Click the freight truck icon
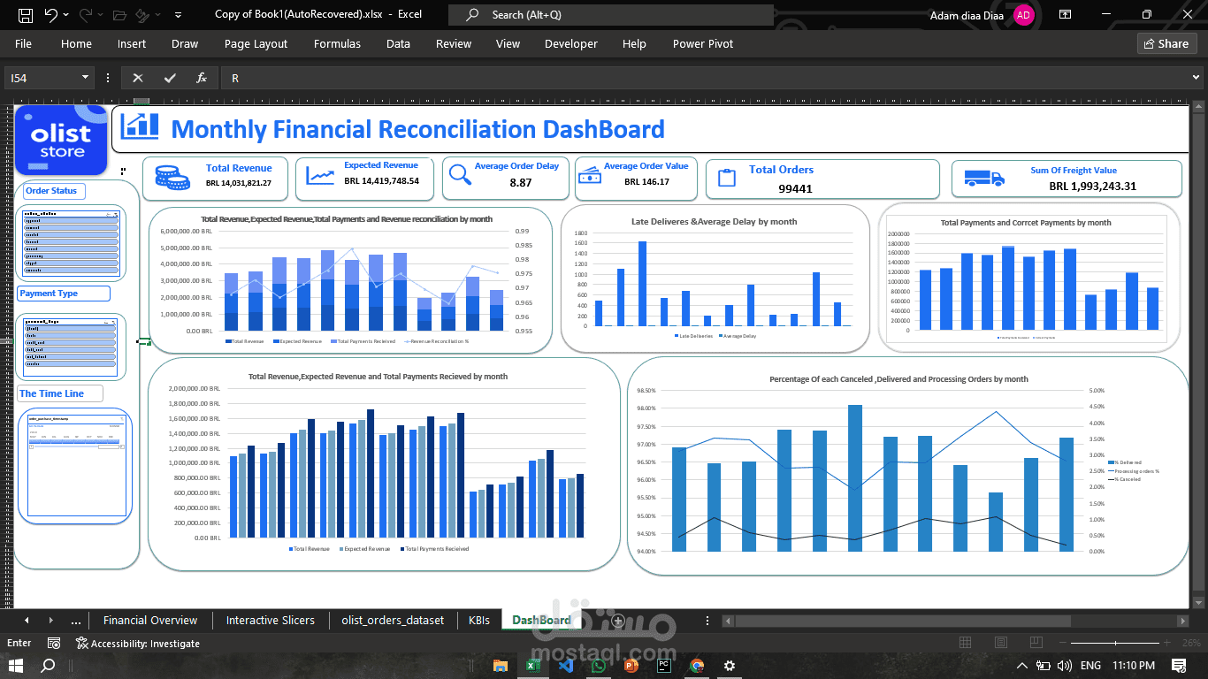 click(x=983, y=179)
